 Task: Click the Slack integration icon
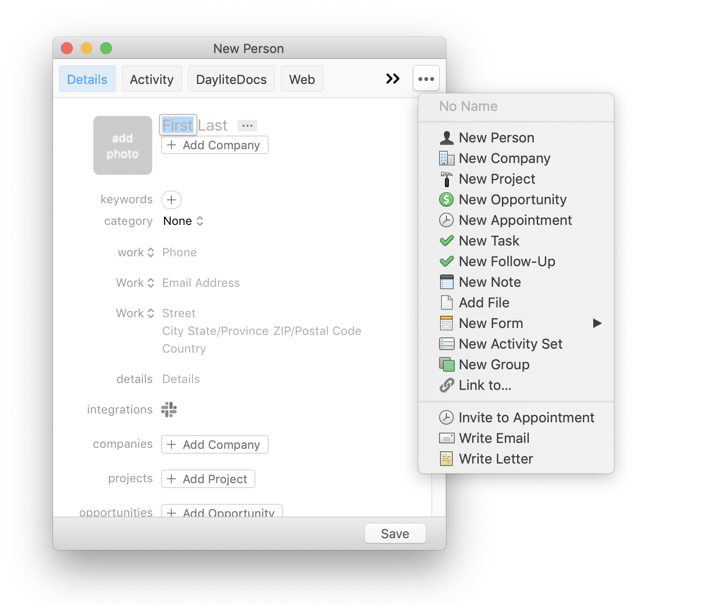click(x=169, y=410)
